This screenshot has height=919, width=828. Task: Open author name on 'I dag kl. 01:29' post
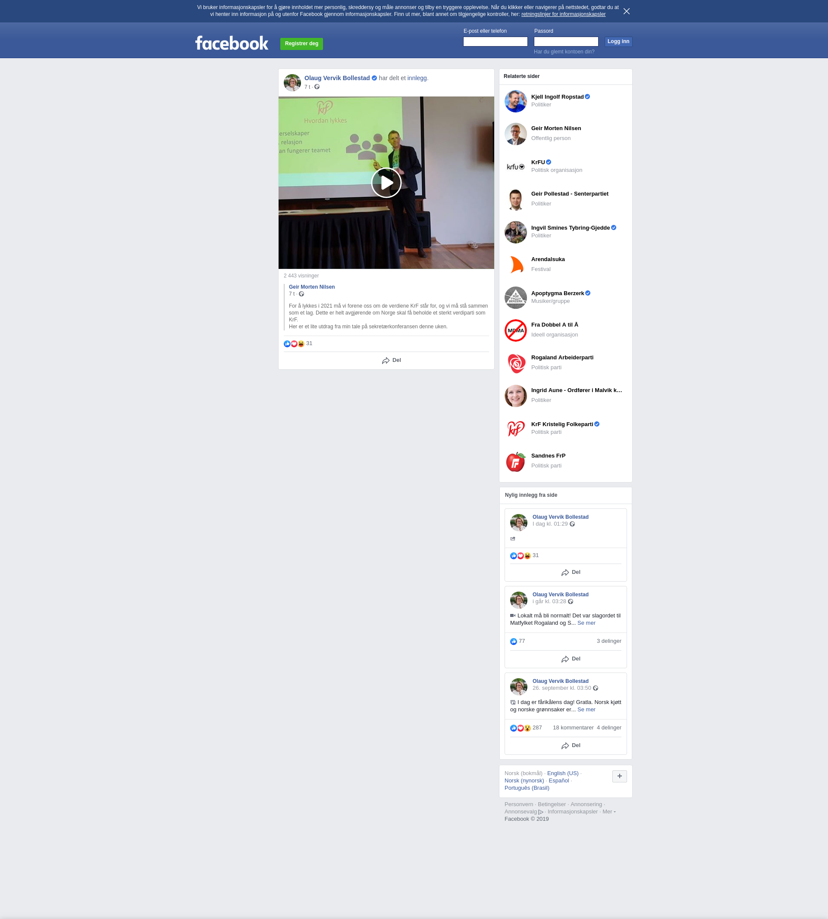(x=560, y=517)
